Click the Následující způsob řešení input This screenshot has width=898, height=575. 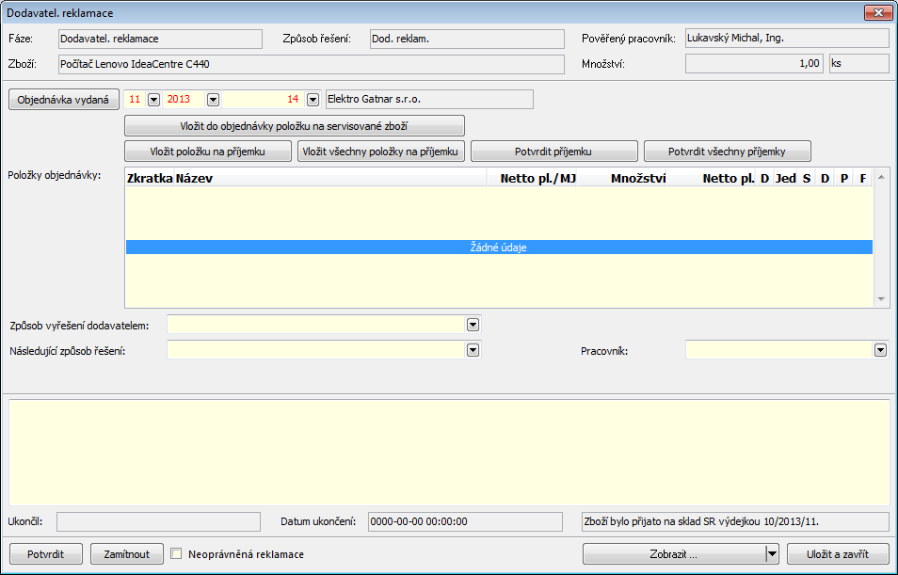(316, 349)
